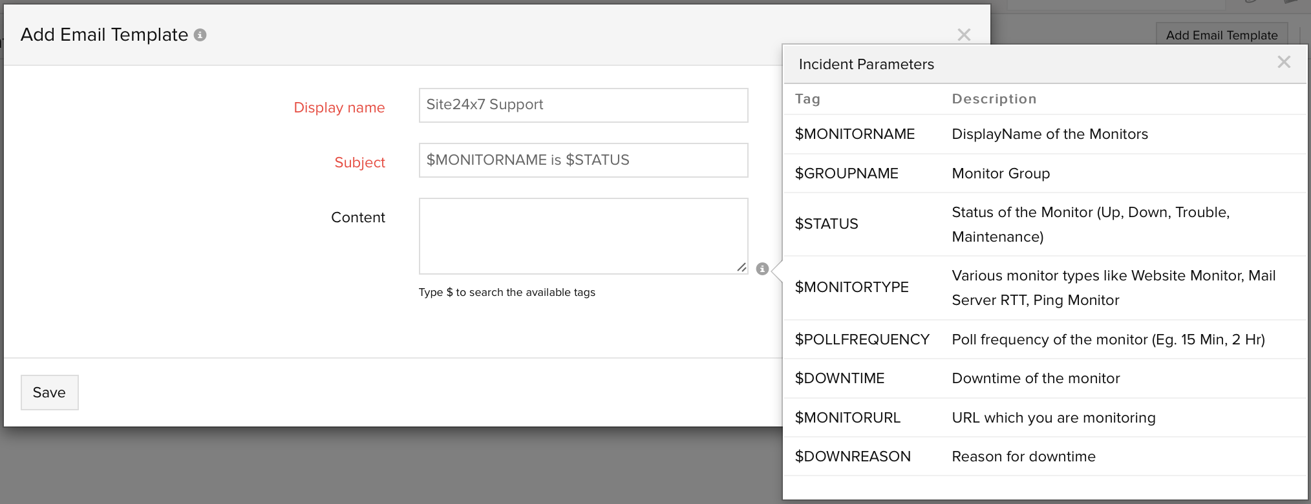Click the $POLLFREQUENCY tag
This screenshot has width=1311, height=504.
[x=862, y=339]
